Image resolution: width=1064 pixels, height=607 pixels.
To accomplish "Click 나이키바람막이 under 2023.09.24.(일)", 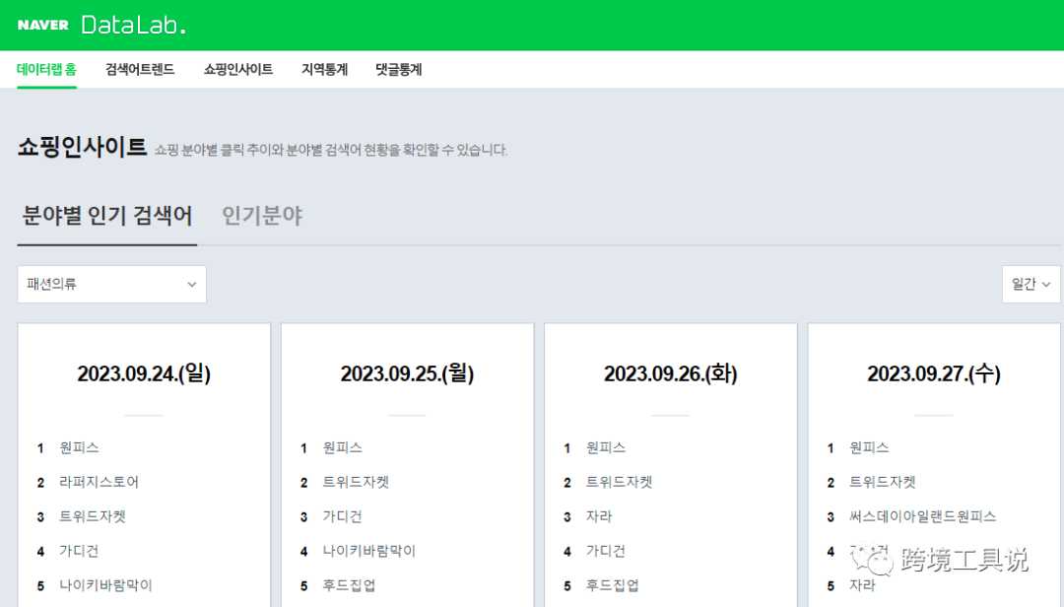I will pos(105,585).
